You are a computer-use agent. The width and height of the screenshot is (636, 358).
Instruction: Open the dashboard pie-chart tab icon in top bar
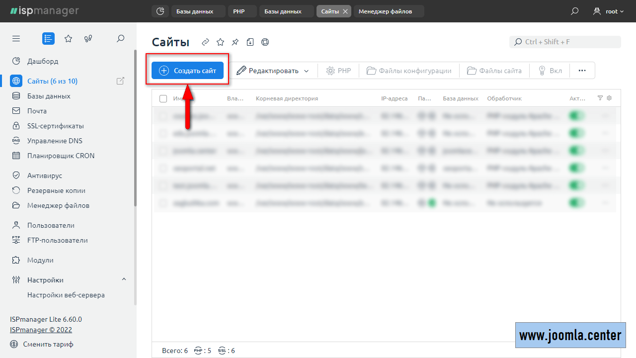(160, 11)
